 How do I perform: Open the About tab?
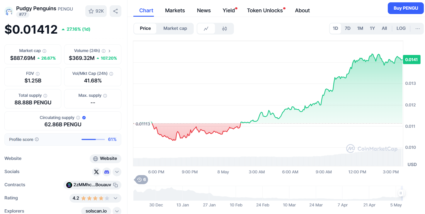[x=302, y=11]
